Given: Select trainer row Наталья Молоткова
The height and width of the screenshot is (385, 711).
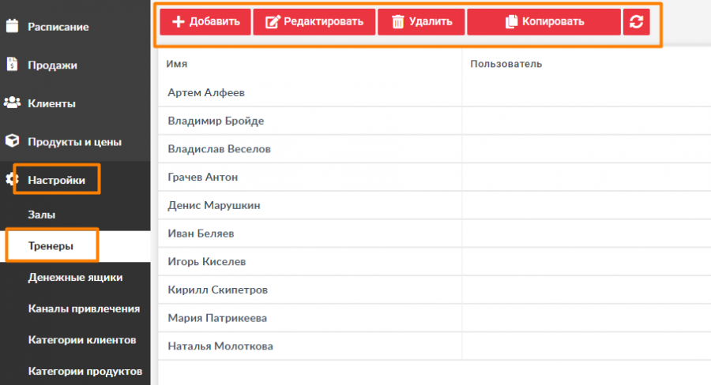Looking at the screenshot, I should tap(220, 346).
